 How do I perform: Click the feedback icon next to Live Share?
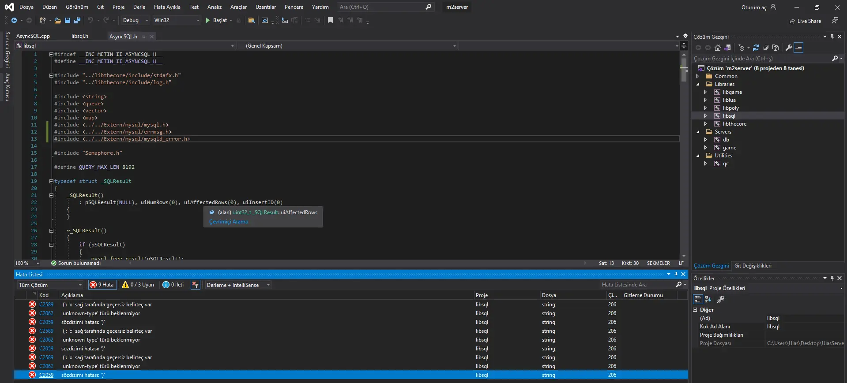pos(835,21)
